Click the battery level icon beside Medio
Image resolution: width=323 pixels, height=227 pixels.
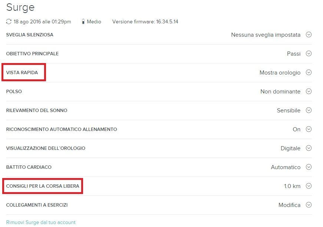[x=83, y=22]
